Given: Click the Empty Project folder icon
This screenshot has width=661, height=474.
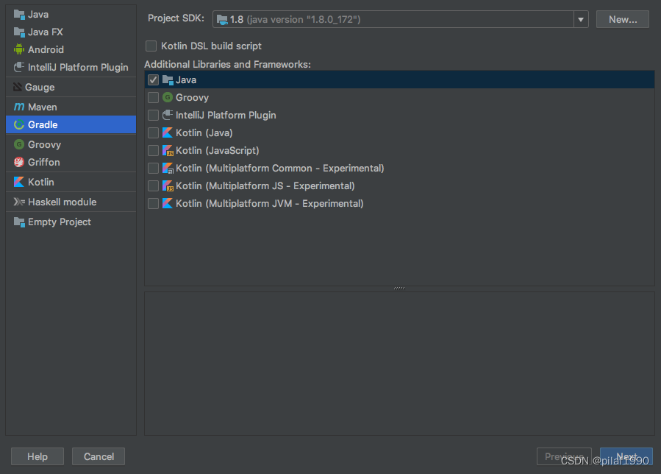Looking at the screenshot, I should (19, 222).
